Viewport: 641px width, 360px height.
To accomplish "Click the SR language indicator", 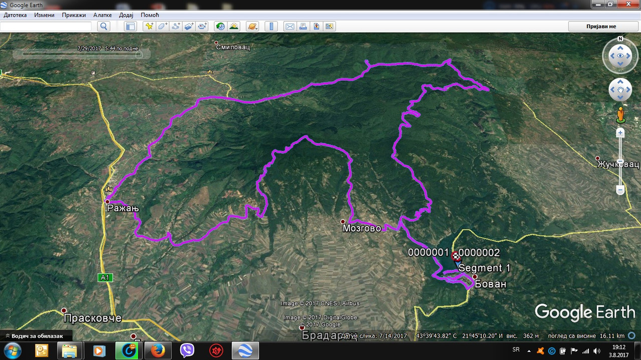I will click(x=516, y=349).
